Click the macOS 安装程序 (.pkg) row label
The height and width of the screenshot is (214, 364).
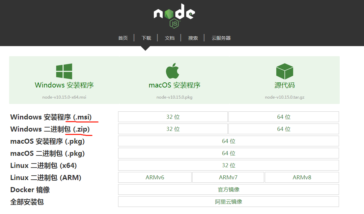tap(47, 141)
